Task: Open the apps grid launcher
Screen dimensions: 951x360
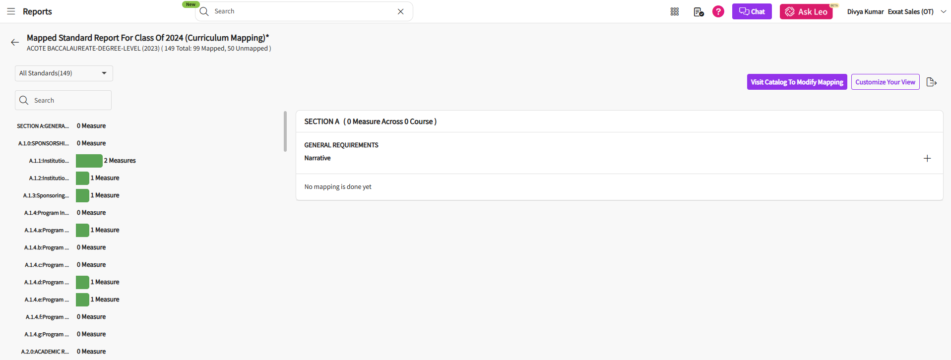Action: [x=674, y=11]
